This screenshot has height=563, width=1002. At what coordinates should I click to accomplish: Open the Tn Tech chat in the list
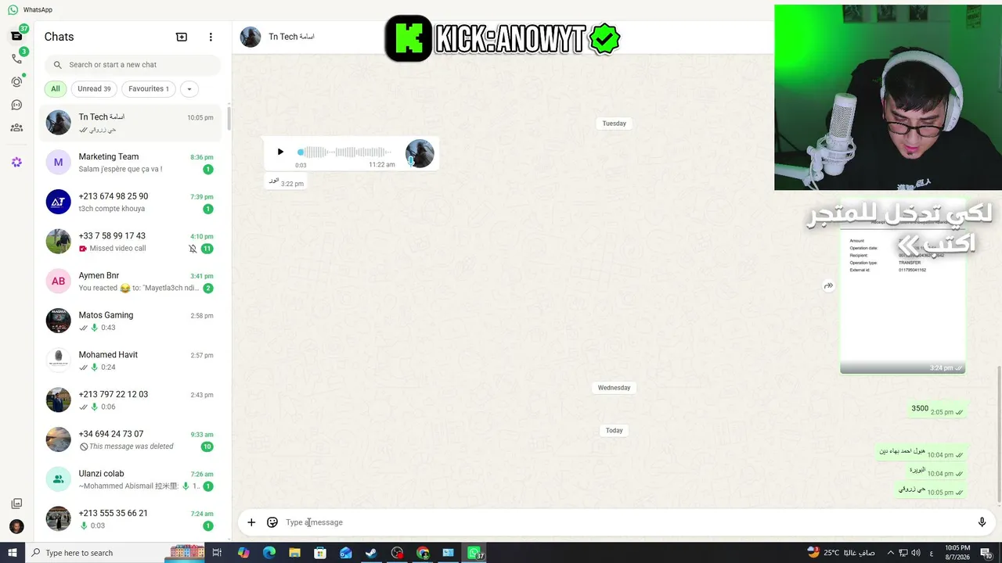[131, 123]
